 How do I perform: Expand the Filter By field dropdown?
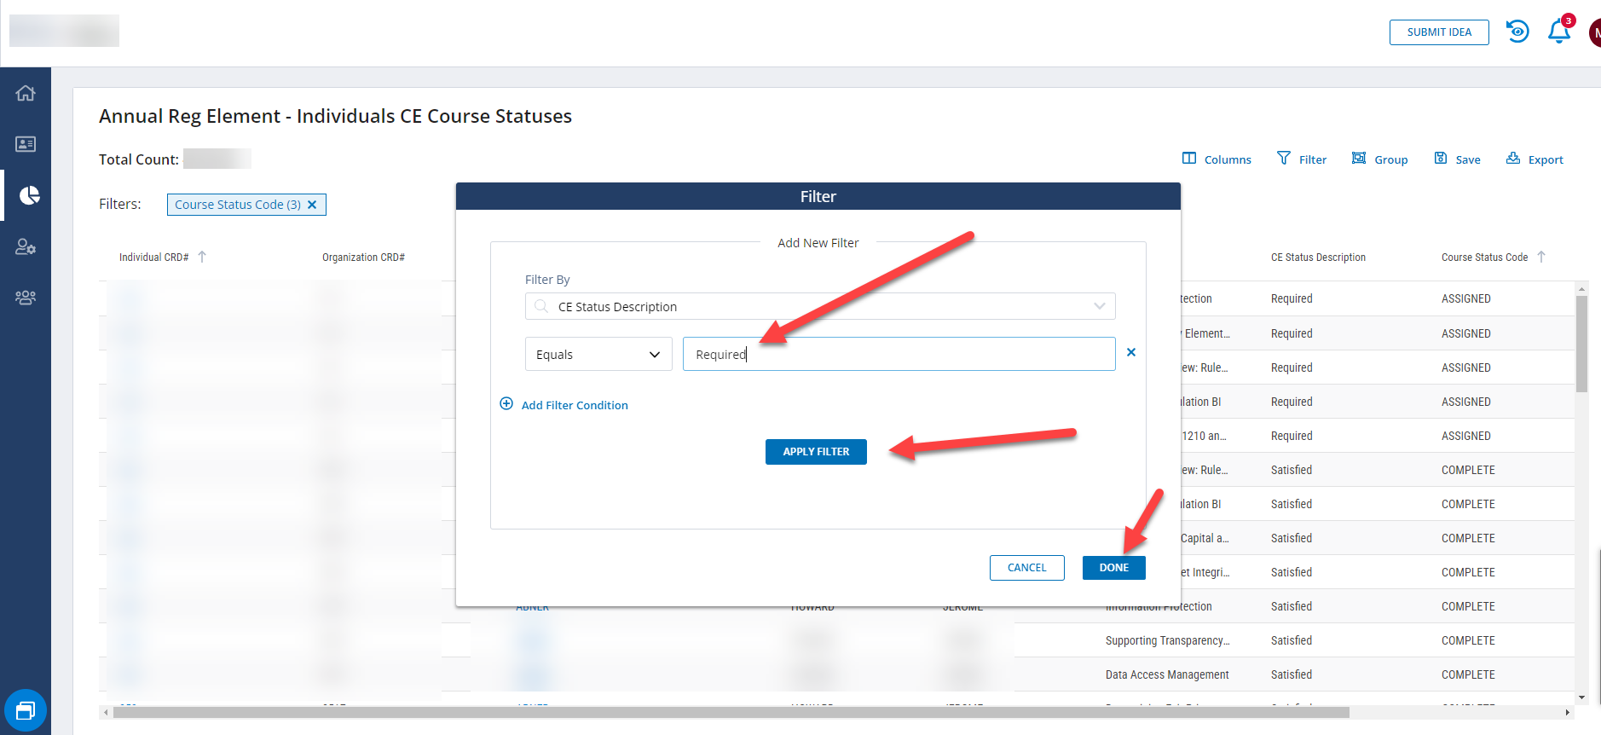click(x=1099, y=306)
